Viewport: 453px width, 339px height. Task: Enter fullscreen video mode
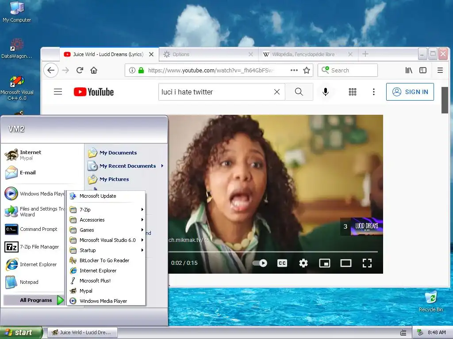pos(367,263)
